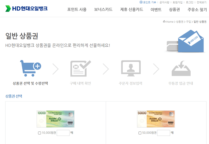
Task: Click the 10,000원권 quantity input field
Action: (63, 133)
